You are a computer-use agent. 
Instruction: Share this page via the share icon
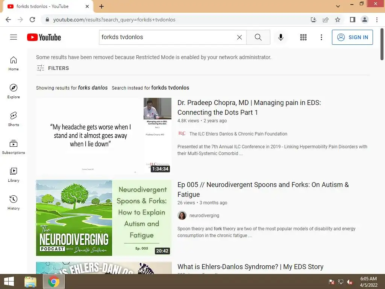326,20
